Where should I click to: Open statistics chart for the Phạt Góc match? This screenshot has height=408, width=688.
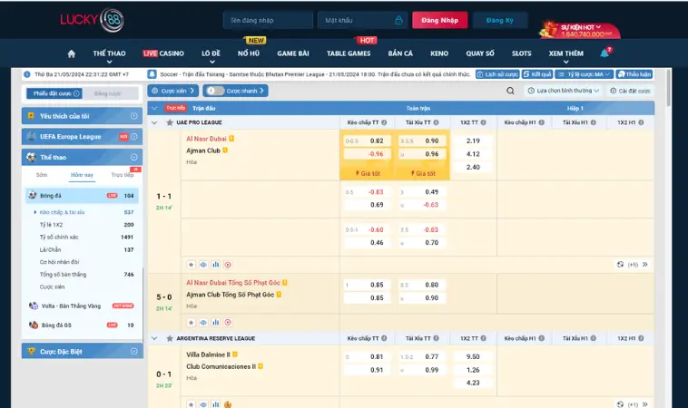tap(215, 323)
